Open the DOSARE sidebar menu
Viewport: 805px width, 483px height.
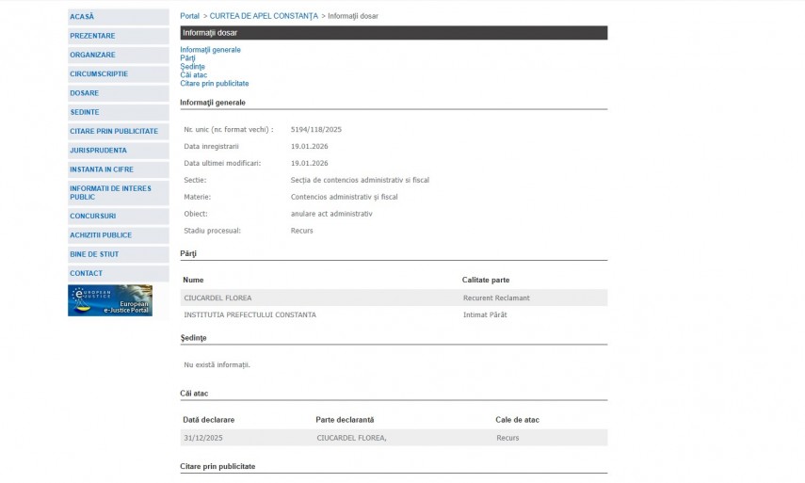point(84,93)
